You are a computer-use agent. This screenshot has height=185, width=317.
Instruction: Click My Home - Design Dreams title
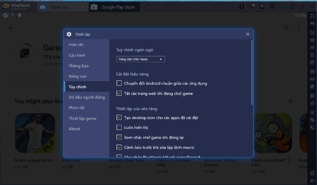[220, 162]
